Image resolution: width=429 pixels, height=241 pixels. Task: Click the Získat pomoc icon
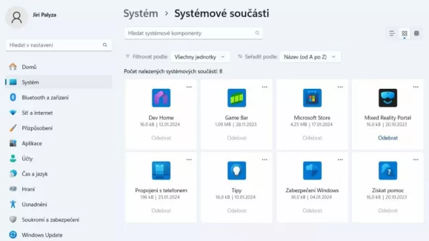(x=387, y=171)
